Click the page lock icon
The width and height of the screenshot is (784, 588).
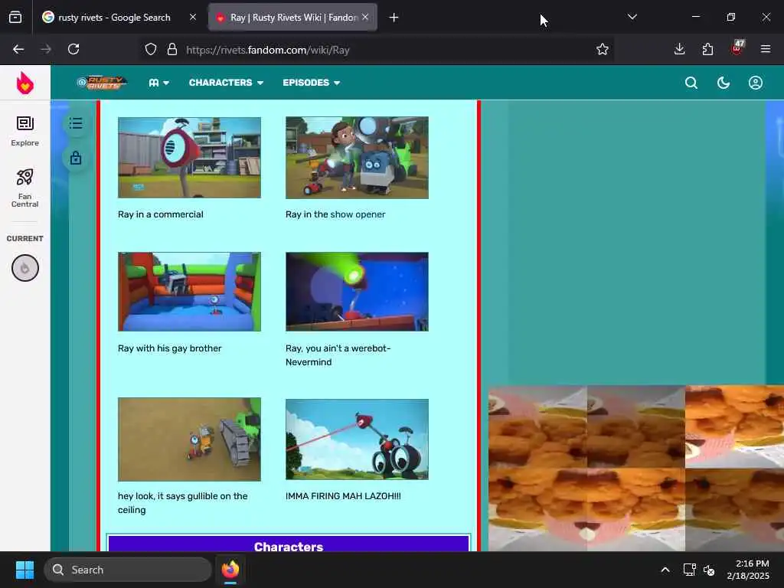76,158
